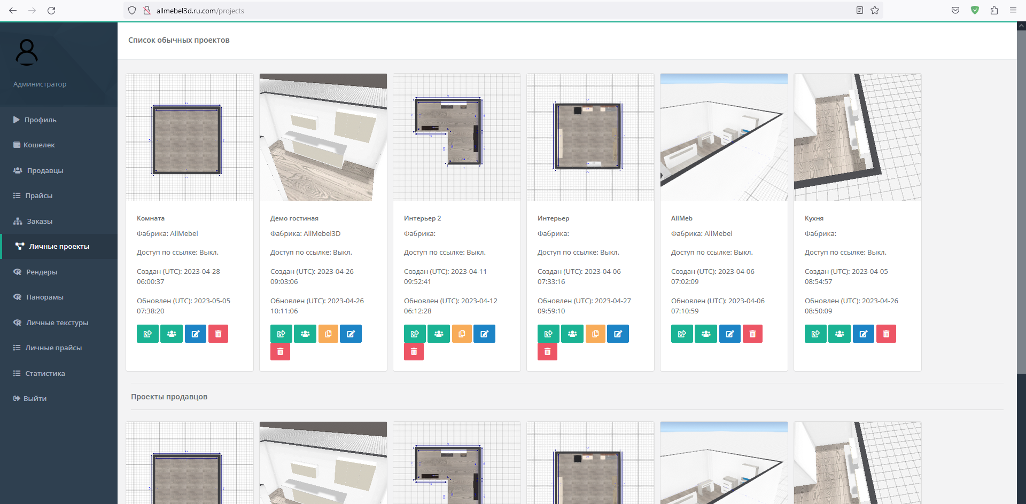Delete the Демо гостиная project
This screenshot has width=1026, height=504.
[x=280, y=351]
